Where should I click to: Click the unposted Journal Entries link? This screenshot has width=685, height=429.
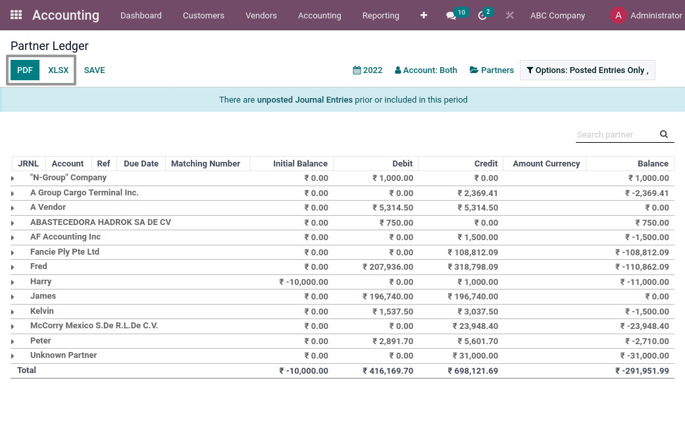(x=305, y=99)
